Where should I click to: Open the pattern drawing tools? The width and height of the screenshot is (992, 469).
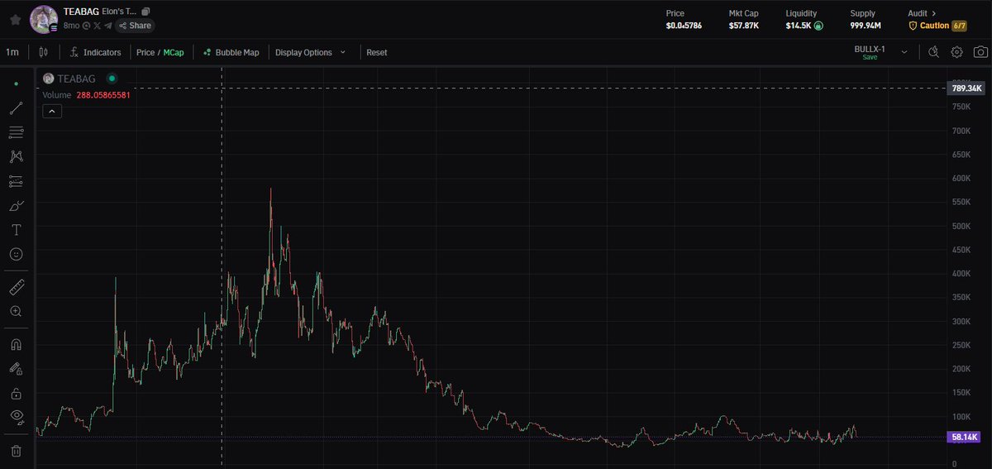coord(17,156)
